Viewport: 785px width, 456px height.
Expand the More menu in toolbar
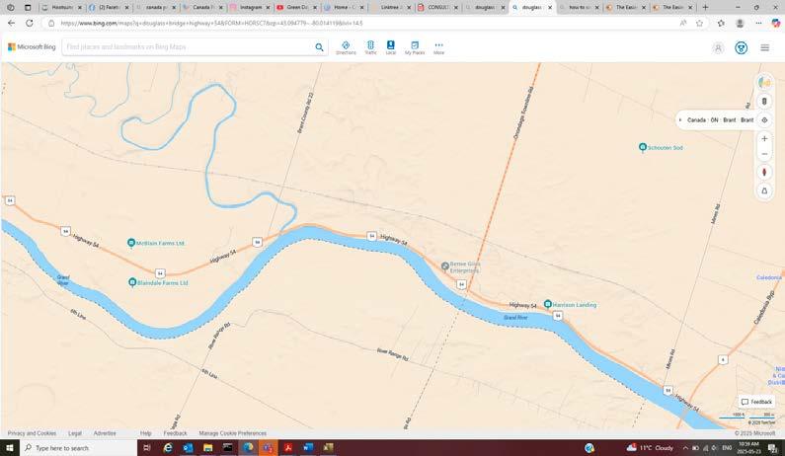[438, 48]
